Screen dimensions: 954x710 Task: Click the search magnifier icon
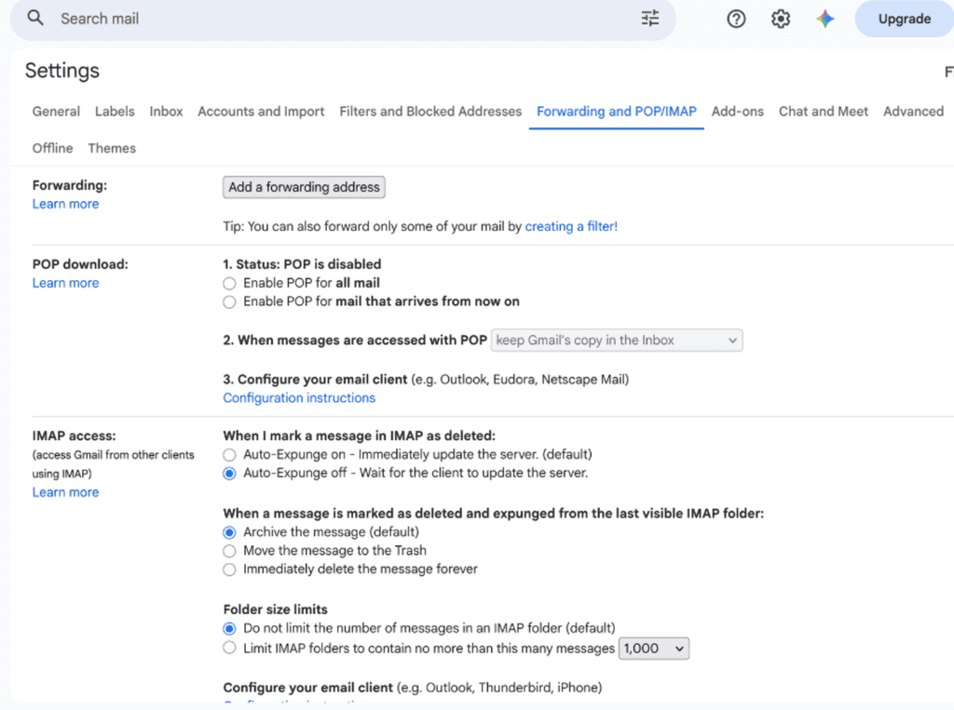coord(35,19)
